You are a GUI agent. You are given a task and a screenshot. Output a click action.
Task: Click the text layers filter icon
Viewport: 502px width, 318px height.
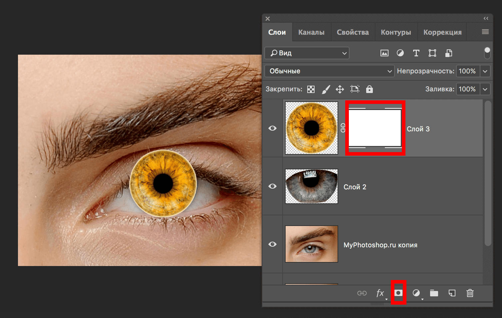click(416, 53)
